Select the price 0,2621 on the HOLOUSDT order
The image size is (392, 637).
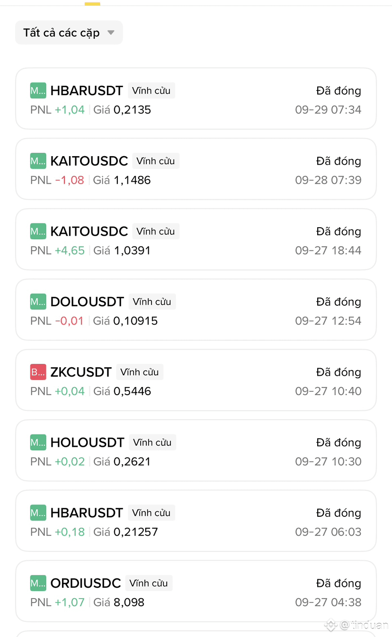[132, 461]
